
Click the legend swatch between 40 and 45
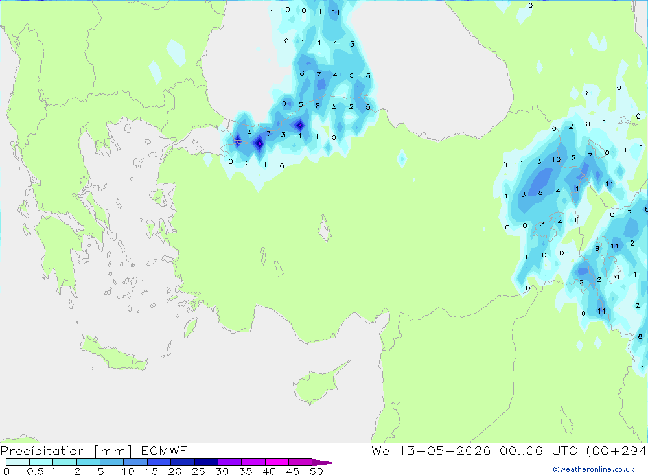click(x=277, y=462)
